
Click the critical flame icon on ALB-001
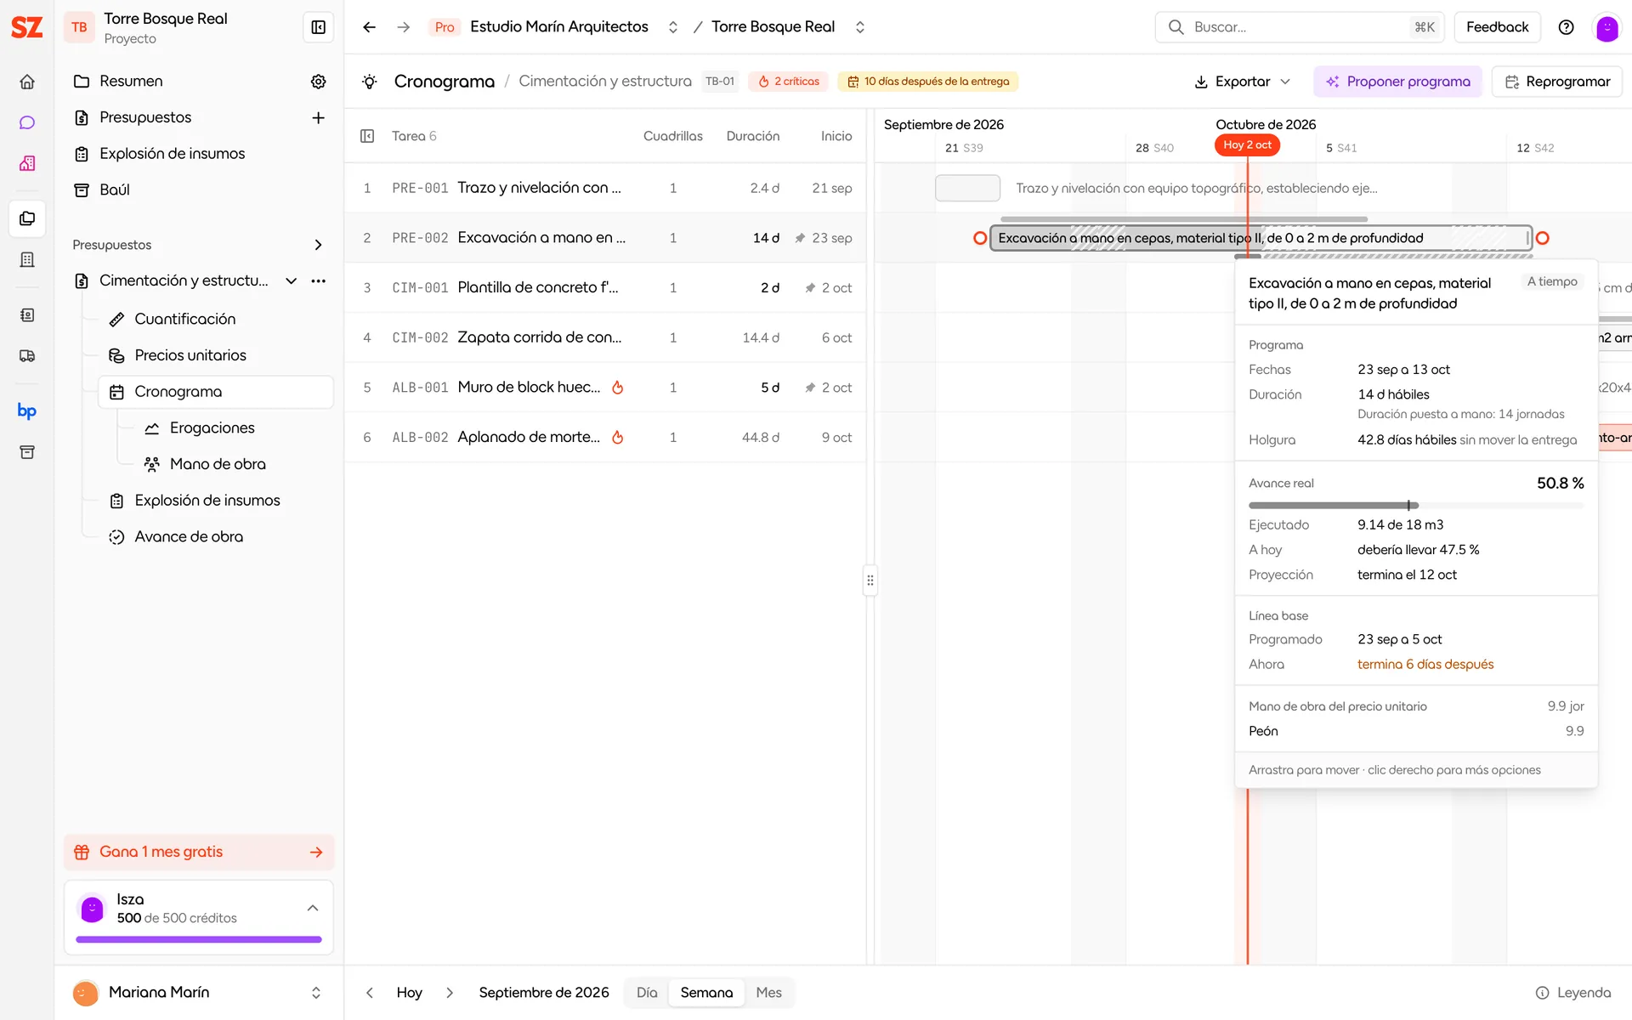(x=618, y=388)
